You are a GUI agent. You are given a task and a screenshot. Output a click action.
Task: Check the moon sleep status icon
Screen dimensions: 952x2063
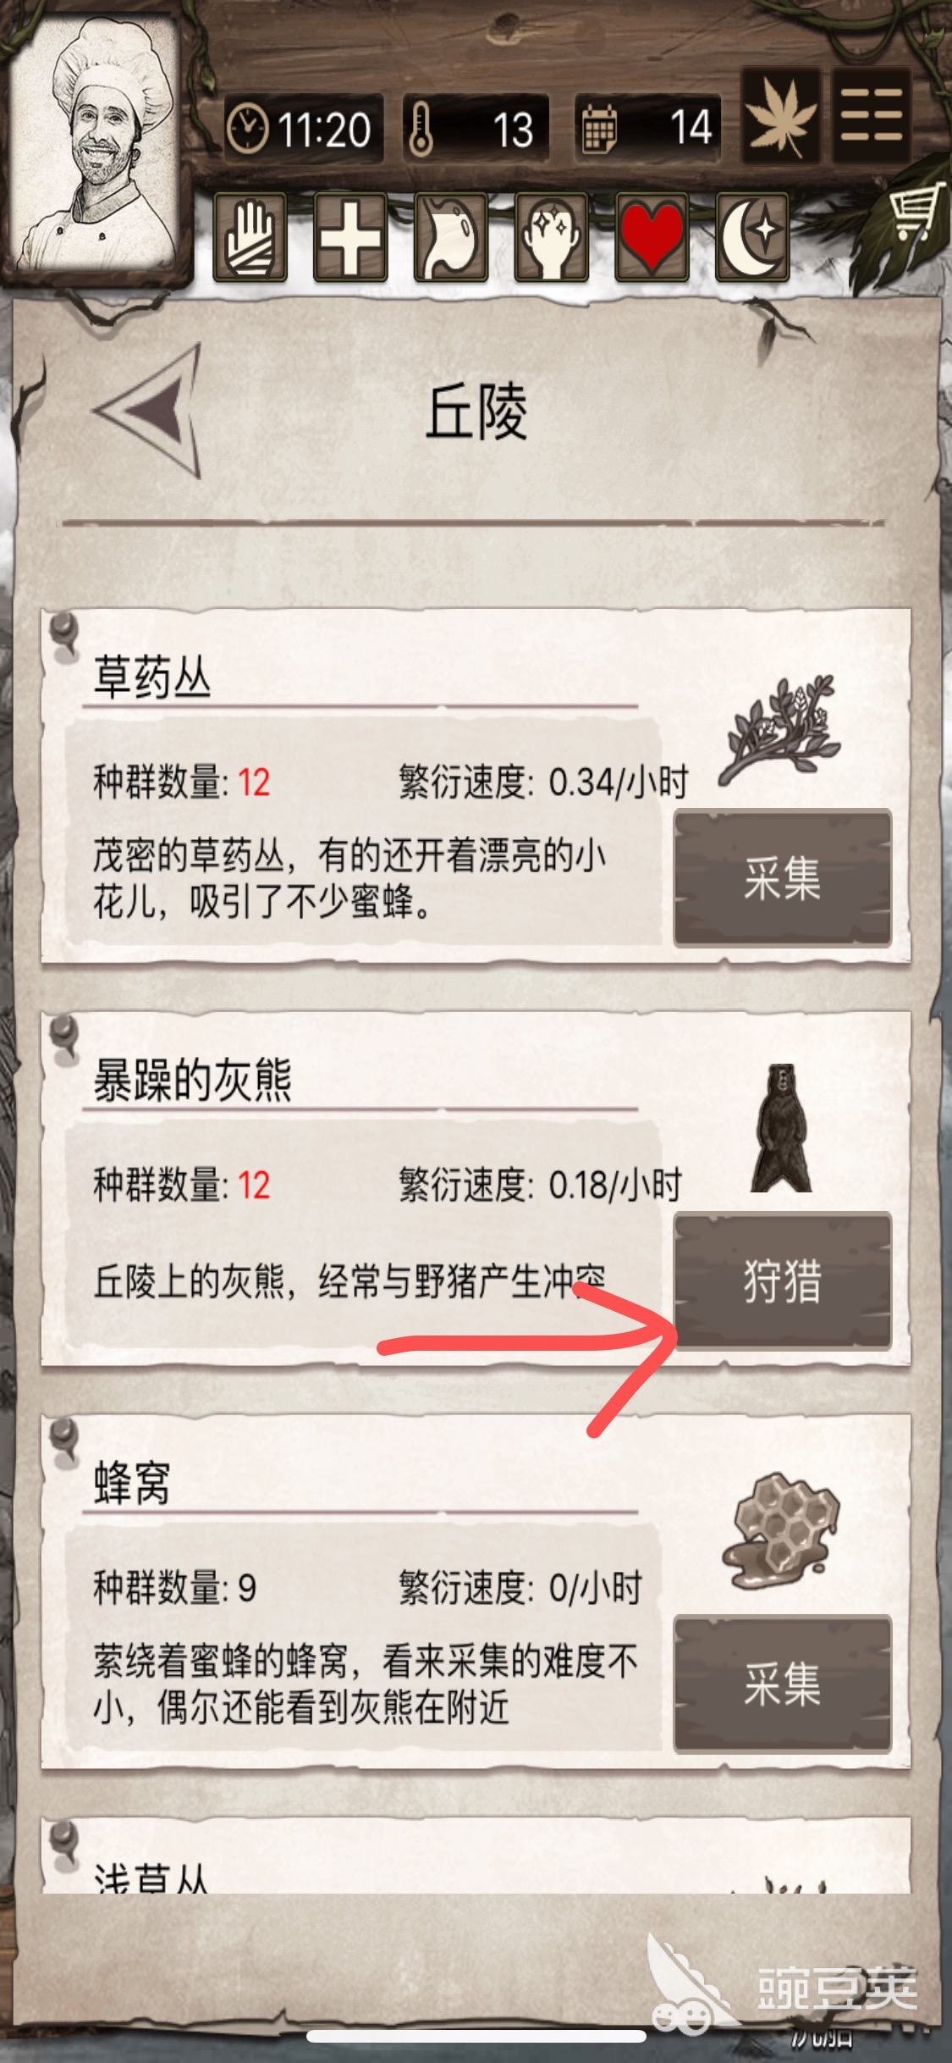click(753, 236)
